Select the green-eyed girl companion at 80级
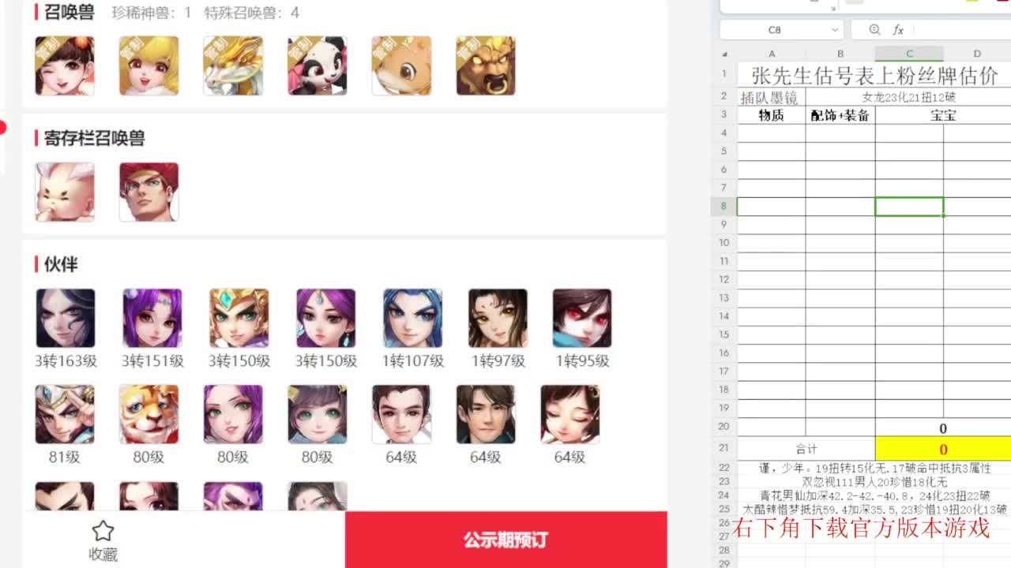1011x568 pixels. [317, 414]
